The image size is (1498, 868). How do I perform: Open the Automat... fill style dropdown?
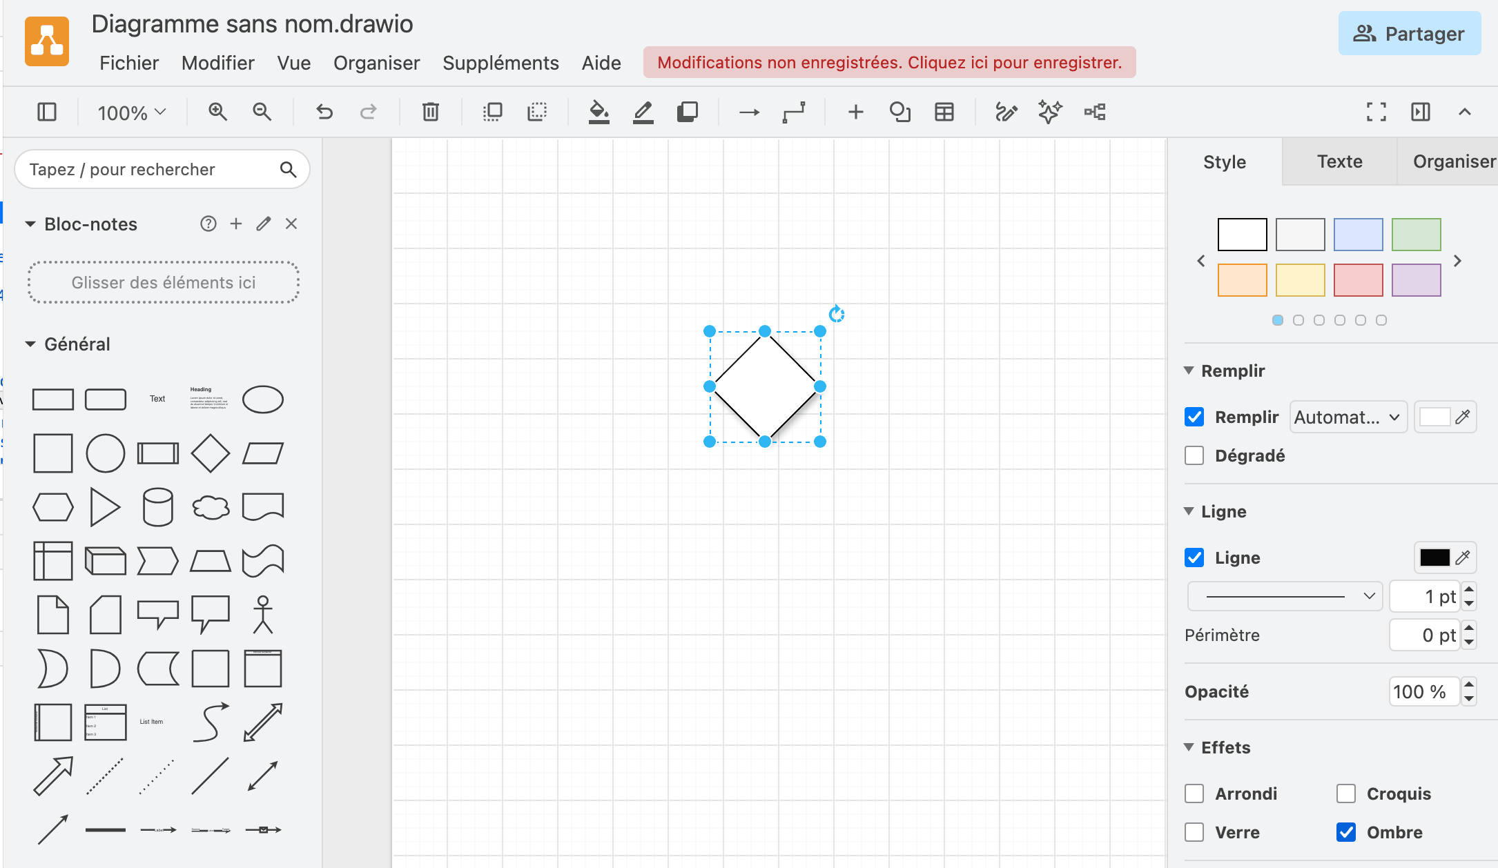1348,417
